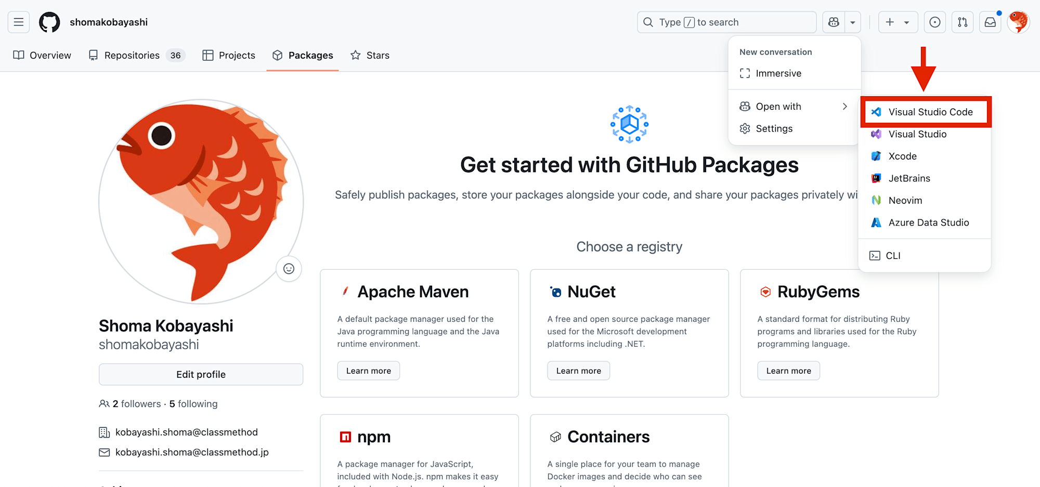Click the Immersive expand-brackets icon
This screenshot has width=1040, height=487.
point(745,73)
